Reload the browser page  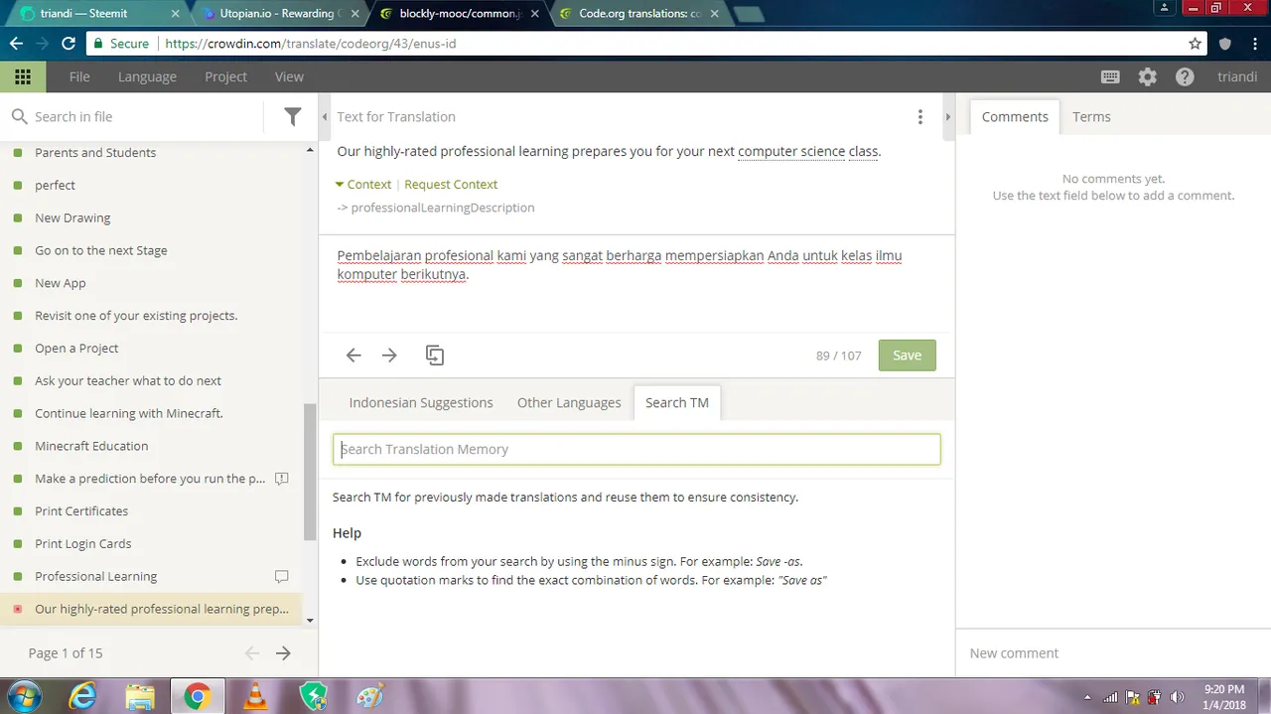[x=69, y=44]
